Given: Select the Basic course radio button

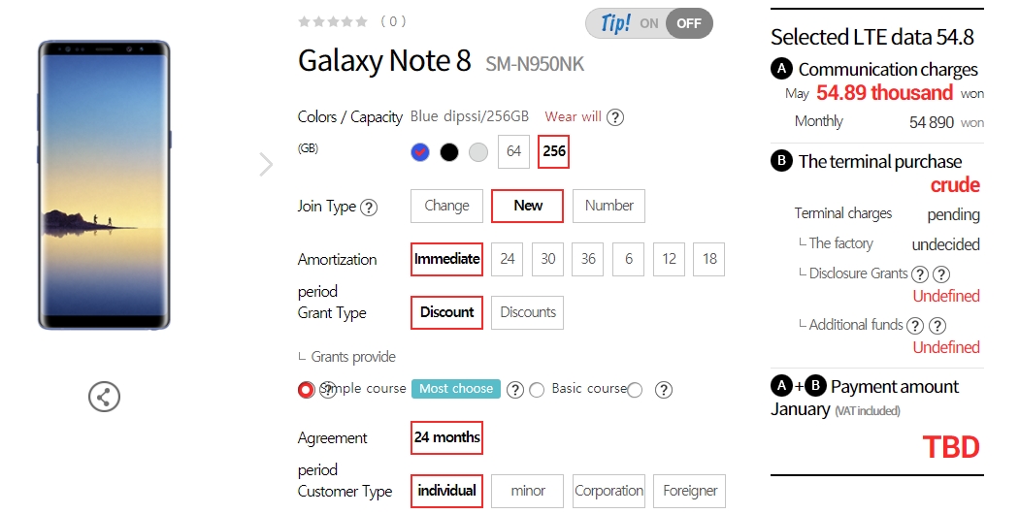Looking at the screenshot, I should [537, 390].
